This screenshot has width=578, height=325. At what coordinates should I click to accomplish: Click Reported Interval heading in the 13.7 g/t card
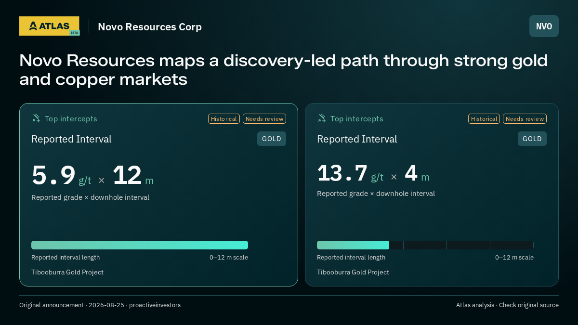click(x=357, y=139)
